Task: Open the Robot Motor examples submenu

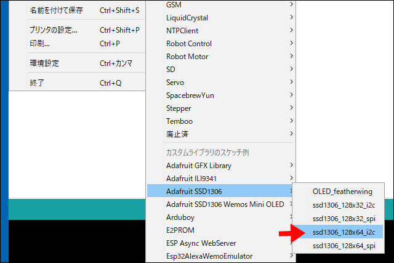Action: pyautogui.click(x=221, y=57)
